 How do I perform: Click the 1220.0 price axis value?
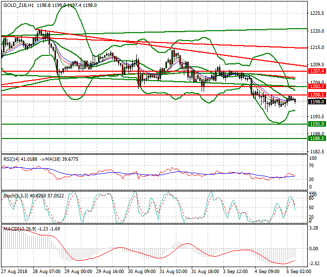click(317, 31)
